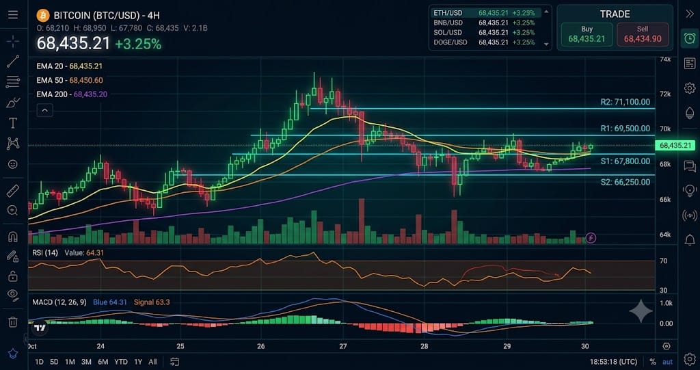Select the trend line tool

pyautogui.click(x=13, y=62)
